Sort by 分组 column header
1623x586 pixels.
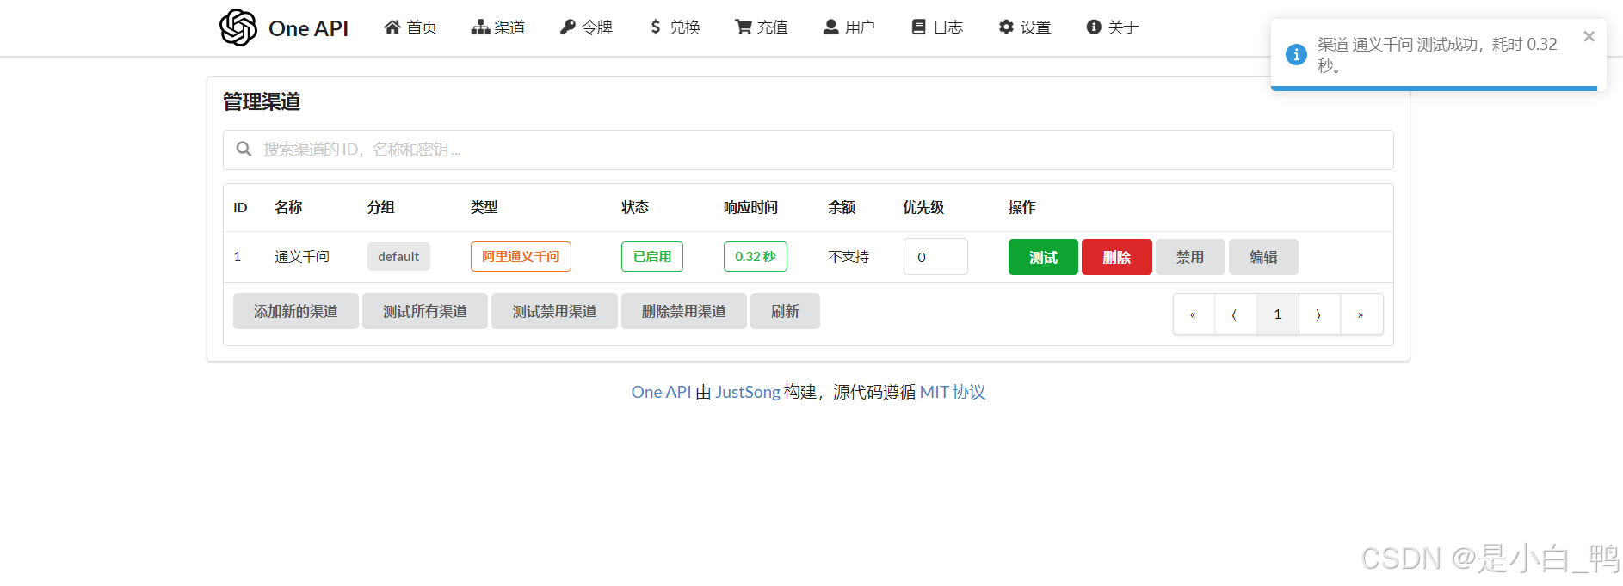click(x=381, y=208)
